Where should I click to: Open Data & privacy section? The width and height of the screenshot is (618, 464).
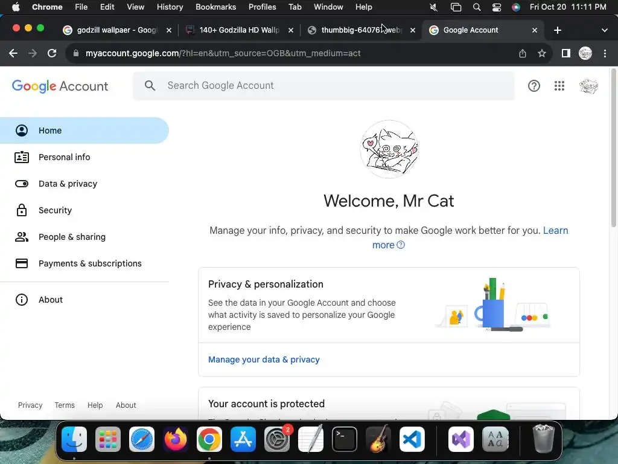click(84, 184)
